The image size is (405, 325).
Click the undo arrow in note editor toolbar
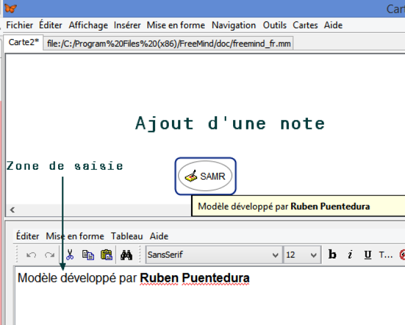tap(31, 255)
